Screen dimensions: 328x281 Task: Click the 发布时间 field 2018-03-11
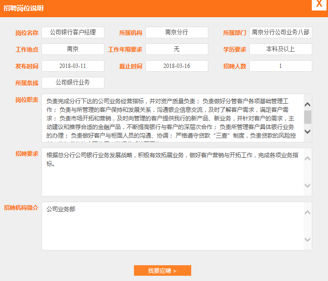click(x=72, y=66)
